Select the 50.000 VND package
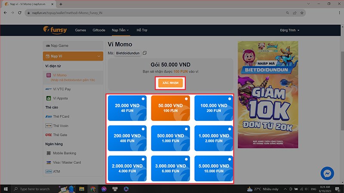The image size is (344, 193). click(170, 108)
